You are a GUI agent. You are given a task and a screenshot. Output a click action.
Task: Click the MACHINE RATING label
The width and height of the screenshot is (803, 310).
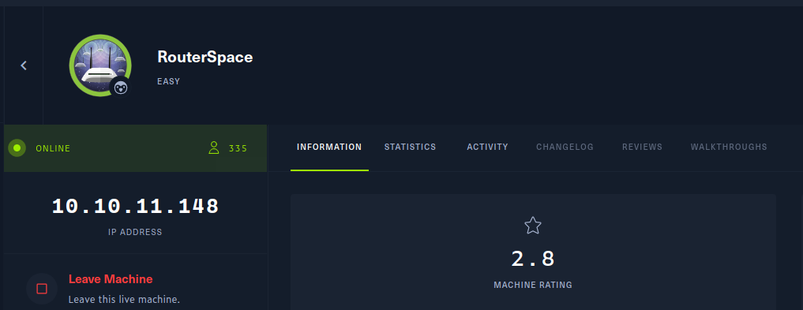533,285
